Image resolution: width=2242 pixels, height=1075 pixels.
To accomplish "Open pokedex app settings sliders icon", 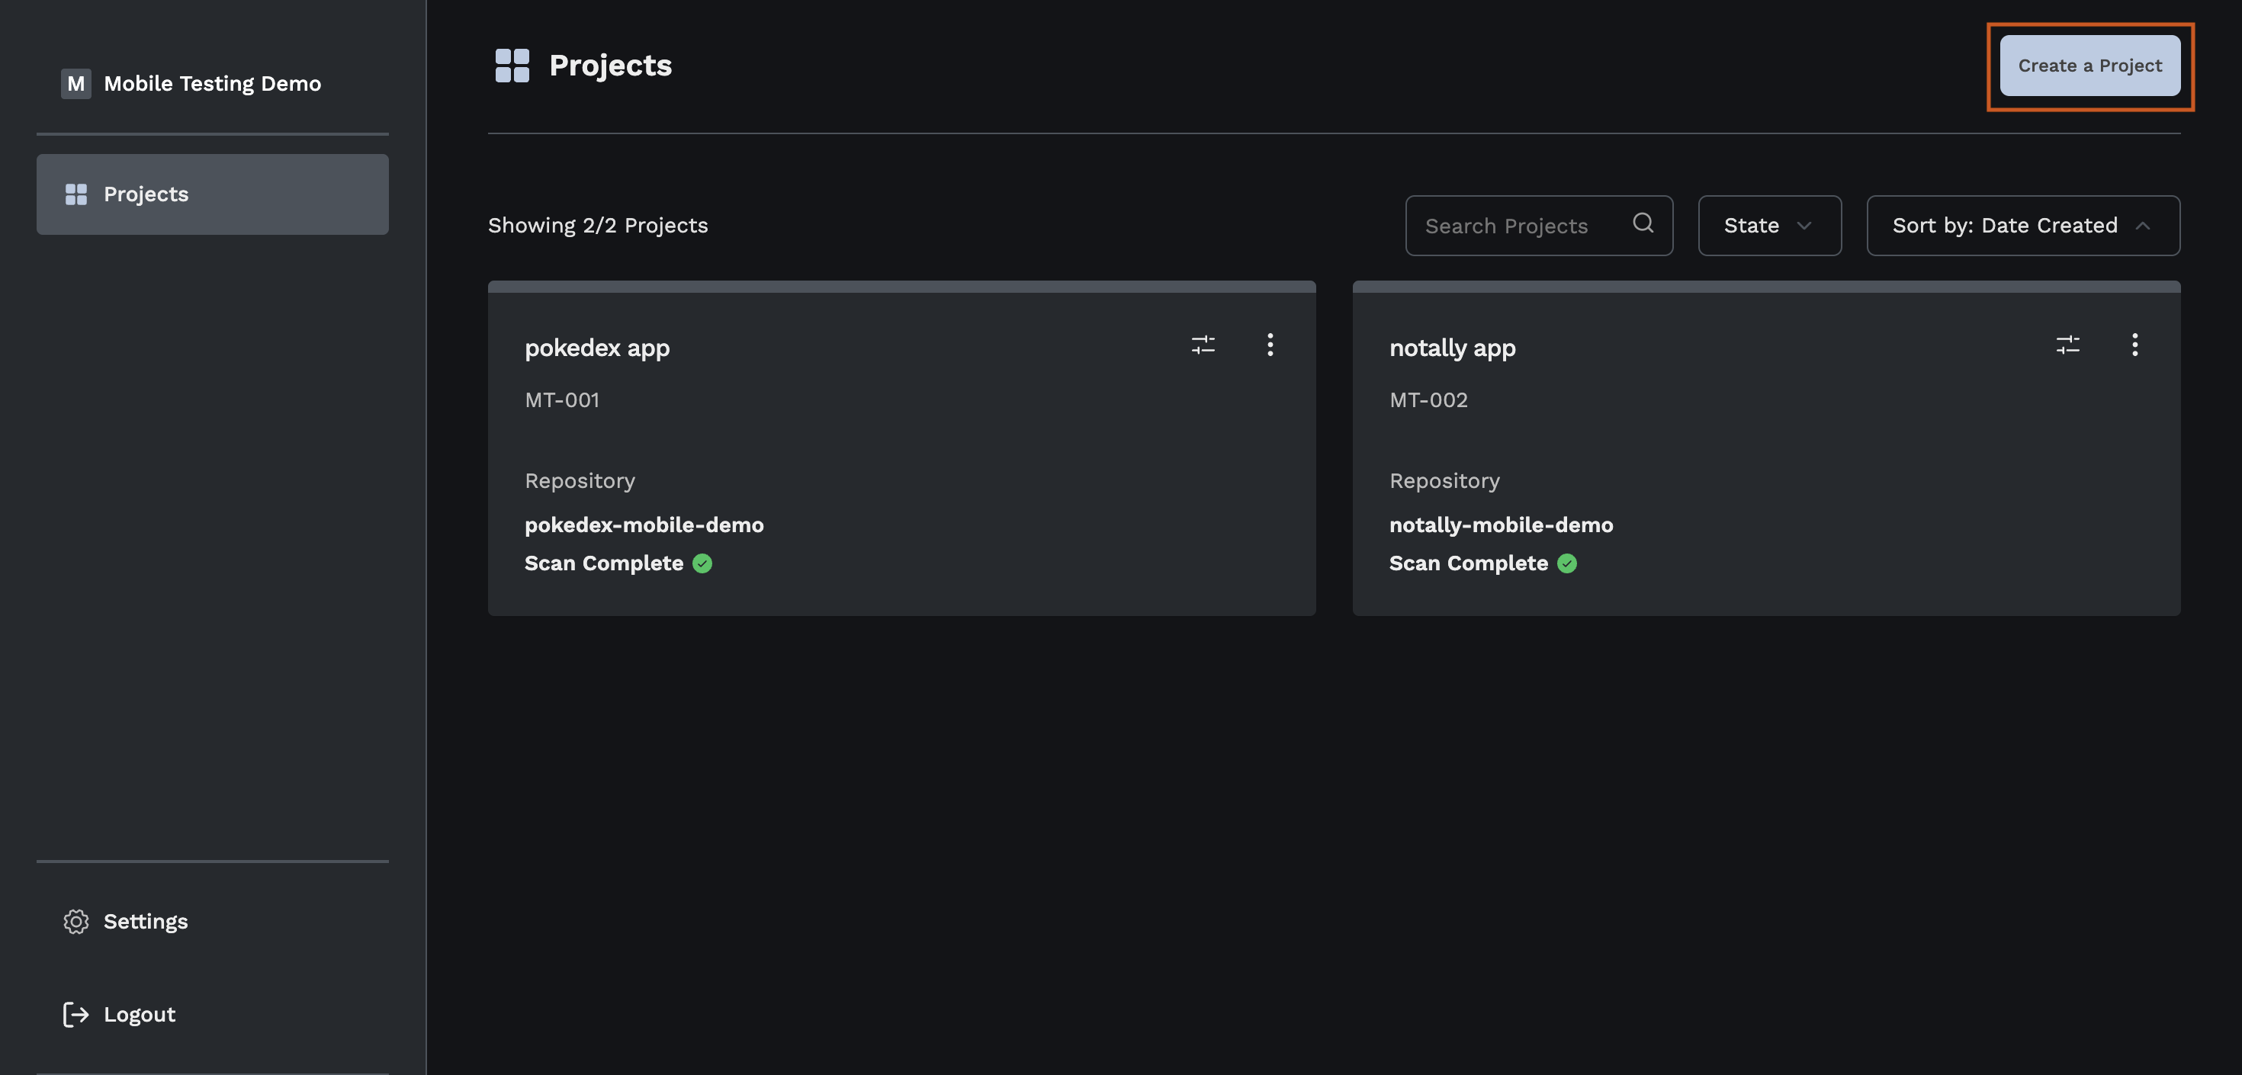I will [1203, 345].
